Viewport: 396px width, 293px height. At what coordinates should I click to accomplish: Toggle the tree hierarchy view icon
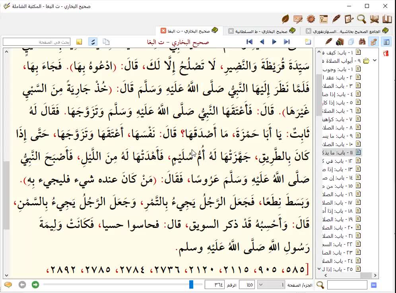pyautogui.click(x=374, y=42)
